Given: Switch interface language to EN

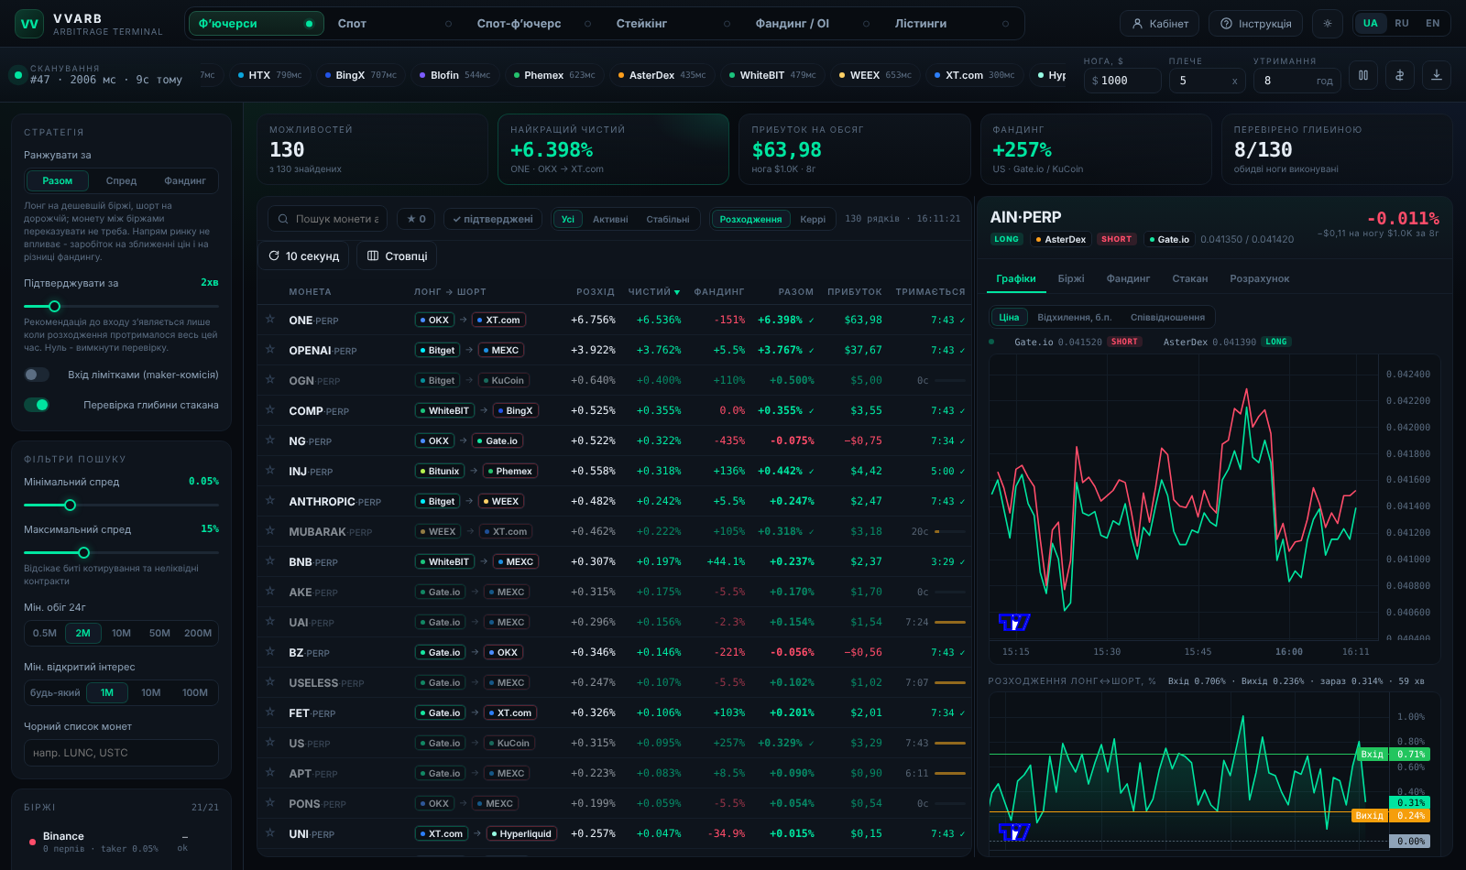Looking at the screenshot, I should [1432, 24].
